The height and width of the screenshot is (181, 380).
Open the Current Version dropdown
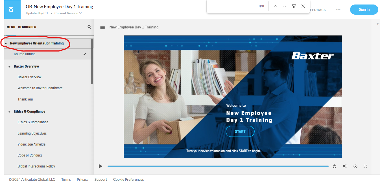(68, 13)
